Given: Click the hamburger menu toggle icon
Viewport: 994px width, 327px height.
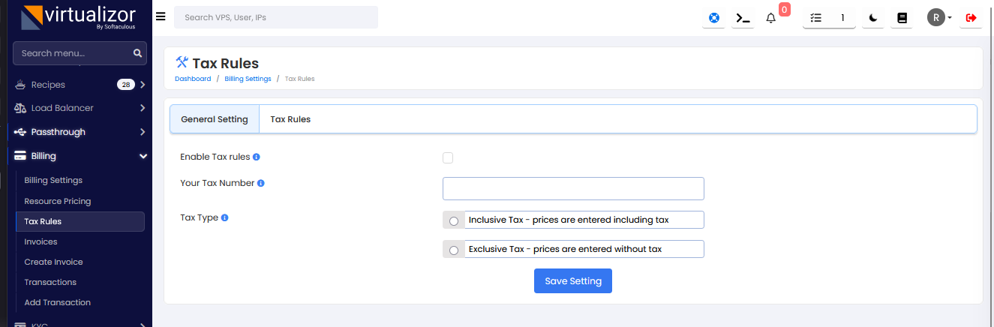Looking at the screenshot, I should pyautogui.click(x=161, y=16).
